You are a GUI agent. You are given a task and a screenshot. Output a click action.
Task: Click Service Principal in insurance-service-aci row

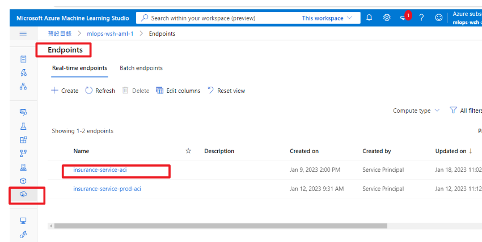click(x=383, y=169)
